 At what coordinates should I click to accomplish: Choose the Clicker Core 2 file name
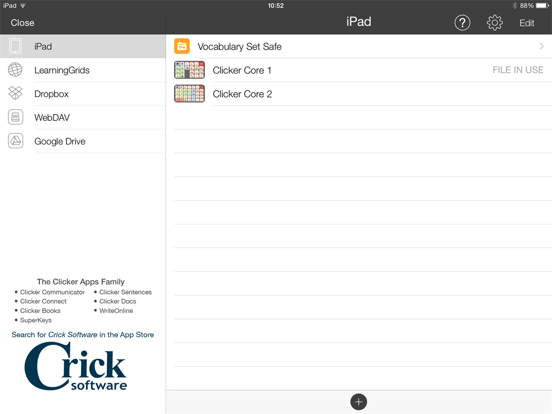point(243,94)
